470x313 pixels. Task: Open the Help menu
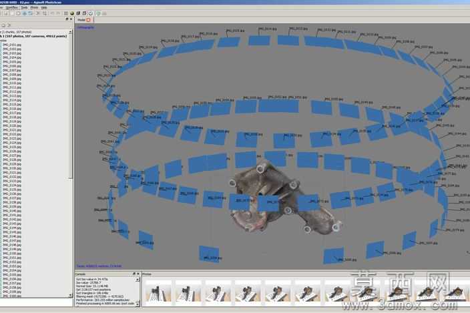click(44, 7)
